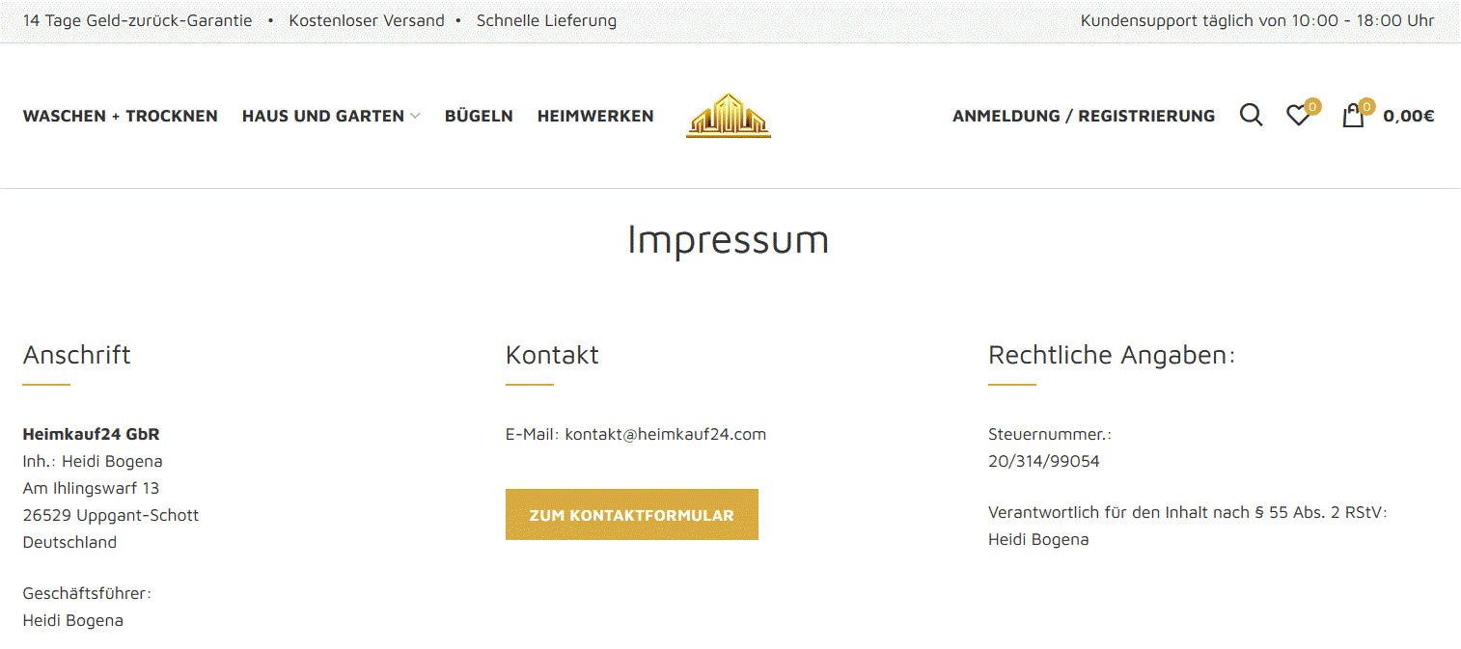
Task: Click the cart item count badge
Action: (1366, 106)
